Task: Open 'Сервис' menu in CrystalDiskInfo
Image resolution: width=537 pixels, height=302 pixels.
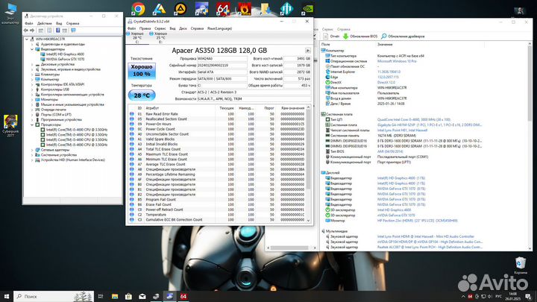Action: point(160,28)
